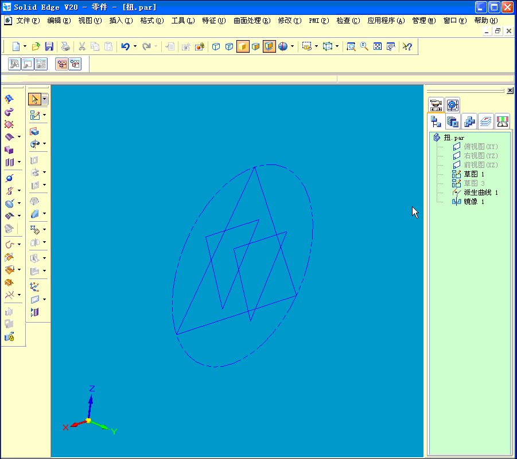Click the Swept surface icon
Screen dimensions: 517x459
(9, 112)
